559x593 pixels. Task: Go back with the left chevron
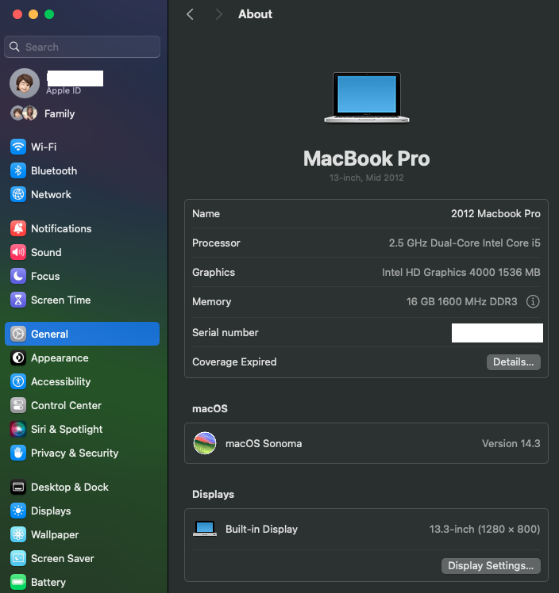(x=190, y=14)
